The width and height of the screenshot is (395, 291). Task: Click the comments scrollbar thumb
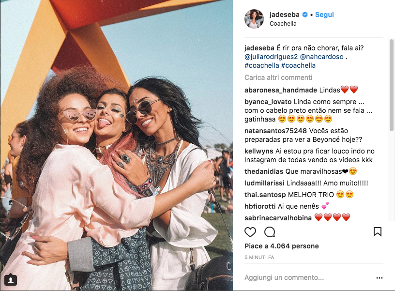(x=392, y=85)
